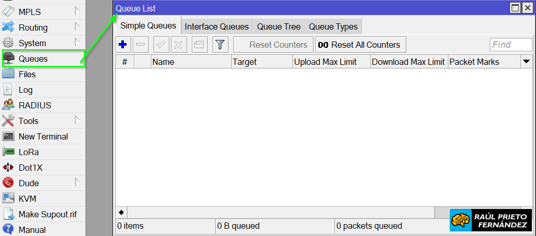The image size is (536, 236).
Task: Click the Comment toolbar icon
Action: tap(199, 45)
